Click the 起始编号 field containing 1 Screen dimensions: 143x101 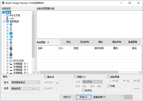pyautogui.click(x=62, y=89)
